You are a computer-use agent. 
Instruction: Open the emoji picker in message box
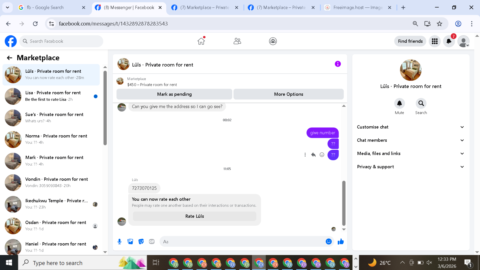coord(328,241)
